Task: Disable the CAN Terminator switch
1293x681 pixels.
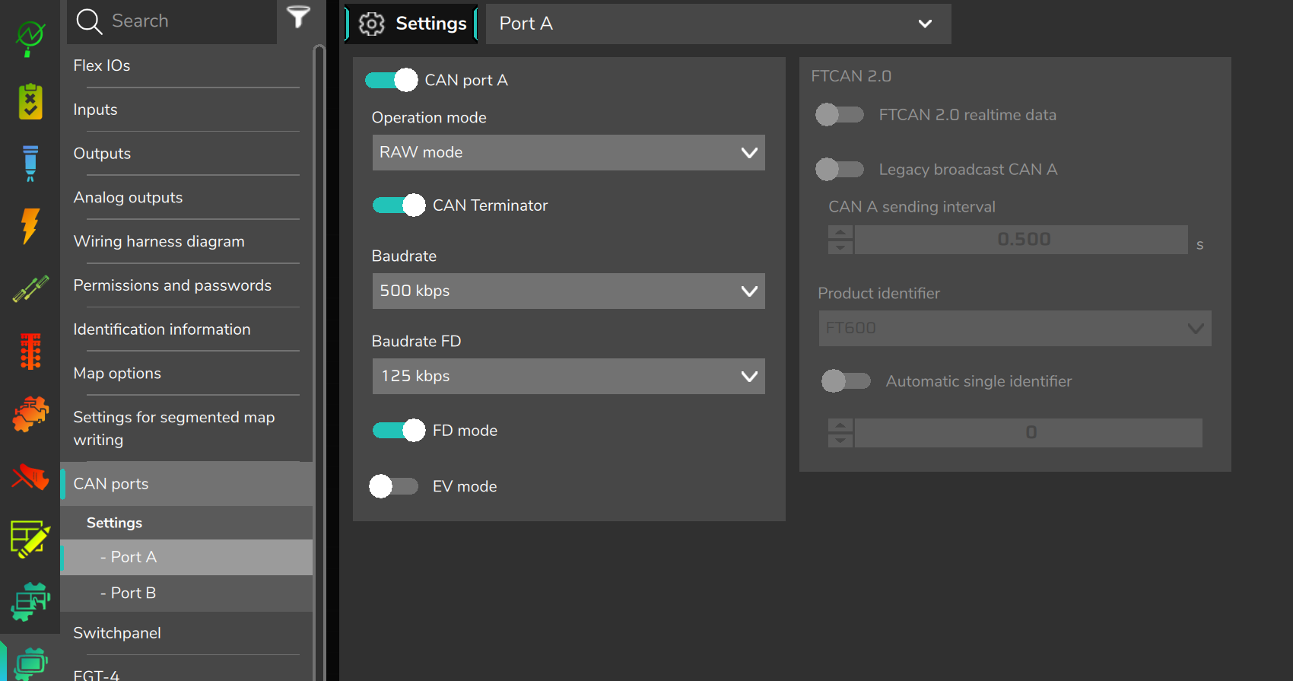Action: pyautogui.click(x=399, y=205)
